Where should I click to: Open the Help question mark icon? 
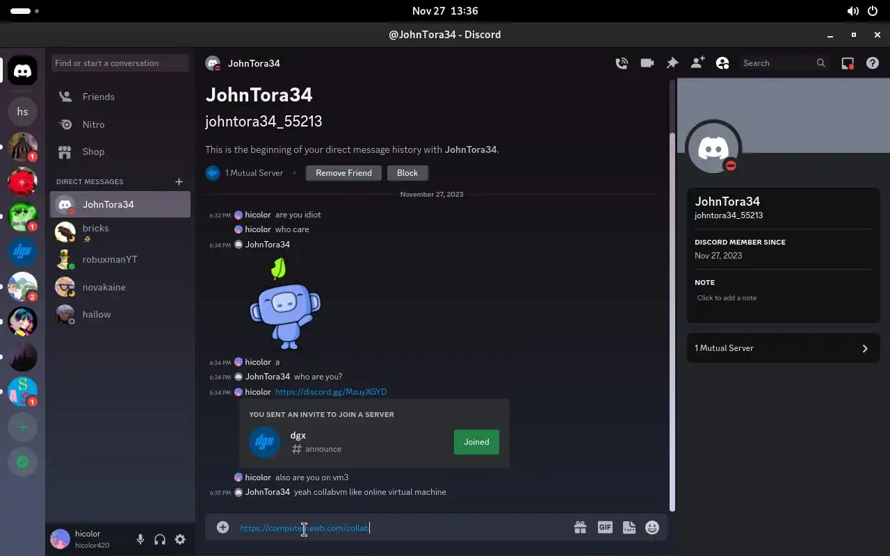(x=873, y=63)
